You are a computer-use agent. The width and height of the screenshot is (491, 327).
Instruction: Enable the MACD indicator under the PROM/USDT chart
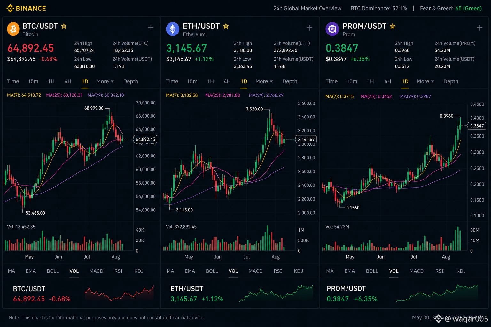(x=417, y=271)
